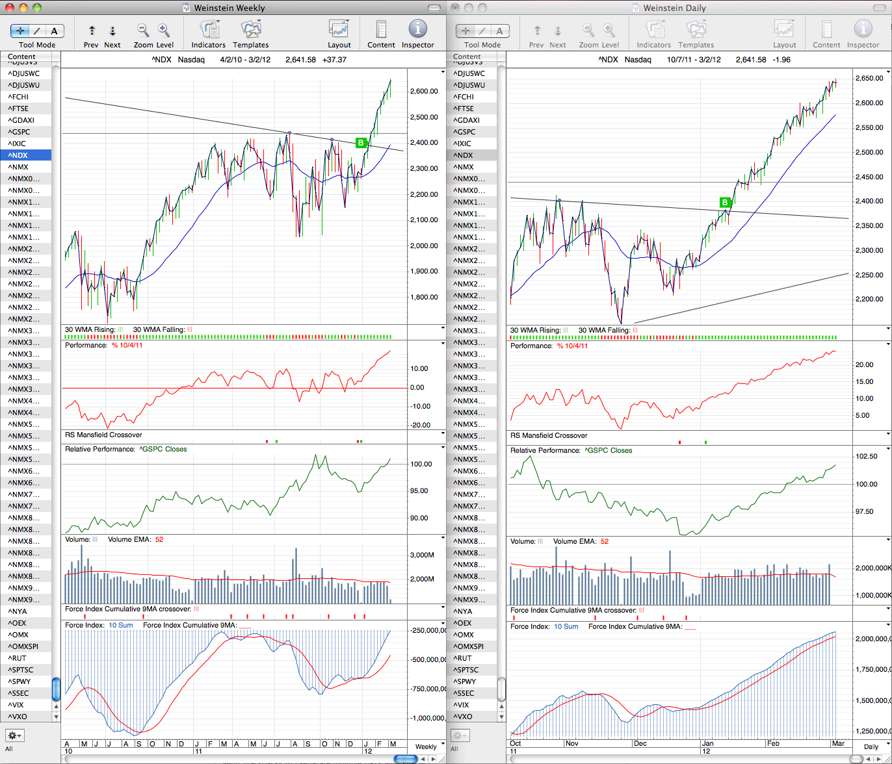Click Next arrow in Weinstein Daily toolbar

click(x=557, y=31)
